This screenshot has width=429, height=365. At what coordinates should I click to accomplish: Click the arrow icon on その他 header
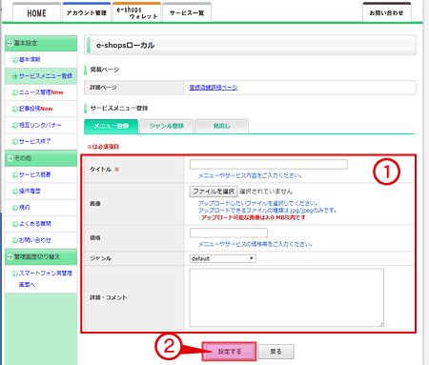(10, 158)
